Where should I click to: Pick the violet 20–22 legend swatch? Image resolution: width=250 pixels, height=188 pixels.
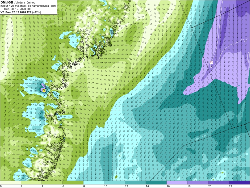(x=218, y=183)
